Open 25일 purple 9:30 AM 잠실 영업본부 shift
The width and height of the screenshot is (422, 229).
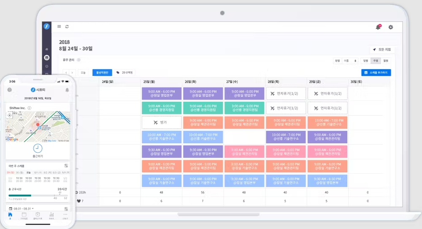pos(162,151)
